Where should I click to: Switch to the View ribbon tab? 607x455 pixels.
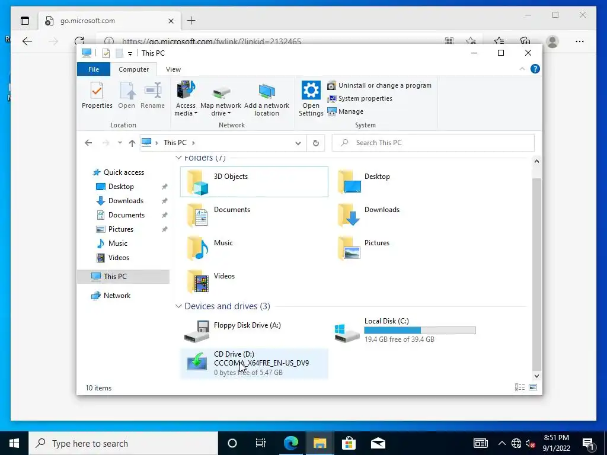tap(173, 69)
